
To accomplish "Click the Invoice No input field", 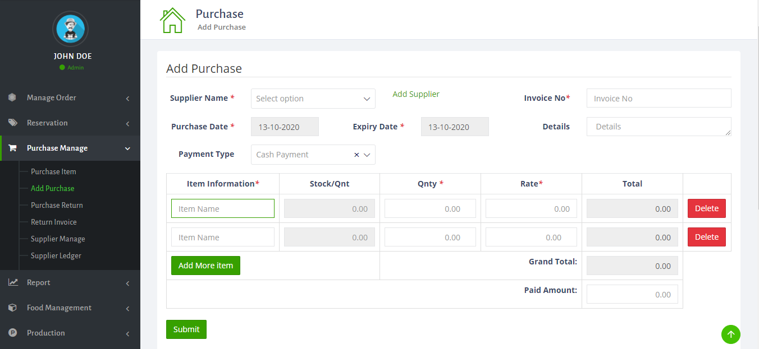I will tap(659, 98).
